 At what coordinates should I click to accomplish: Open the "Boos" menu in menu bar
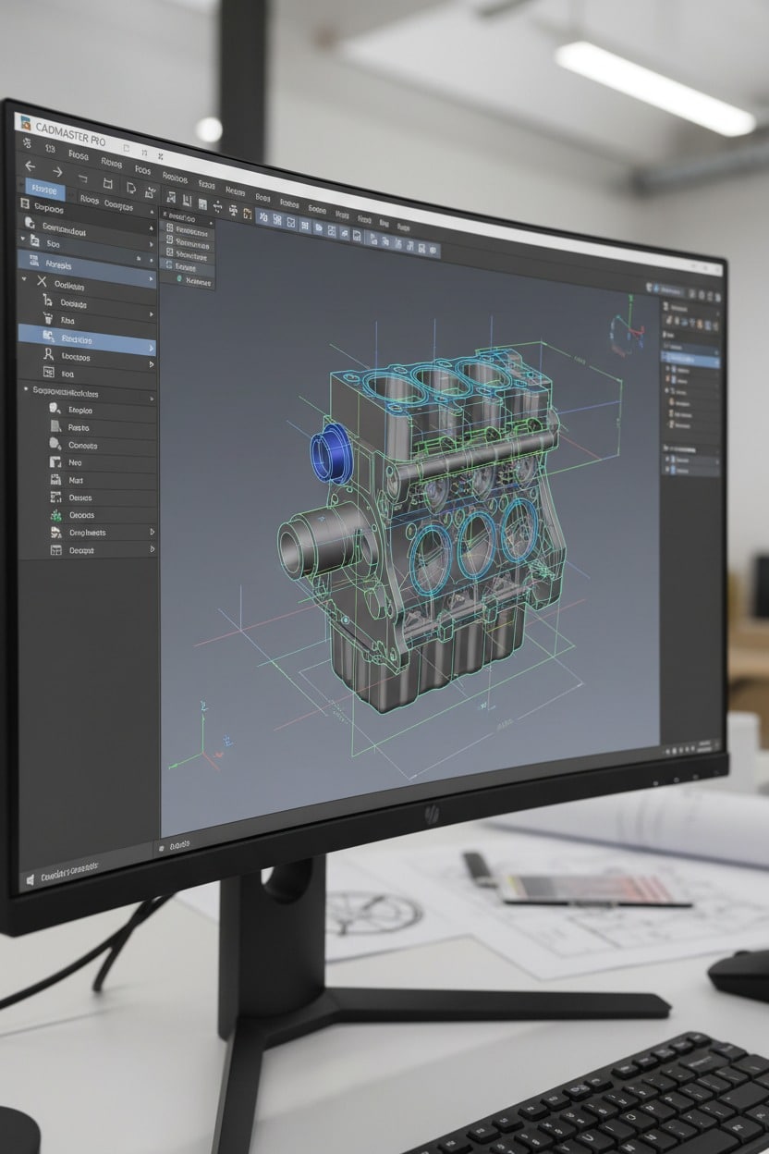[262, 198]
